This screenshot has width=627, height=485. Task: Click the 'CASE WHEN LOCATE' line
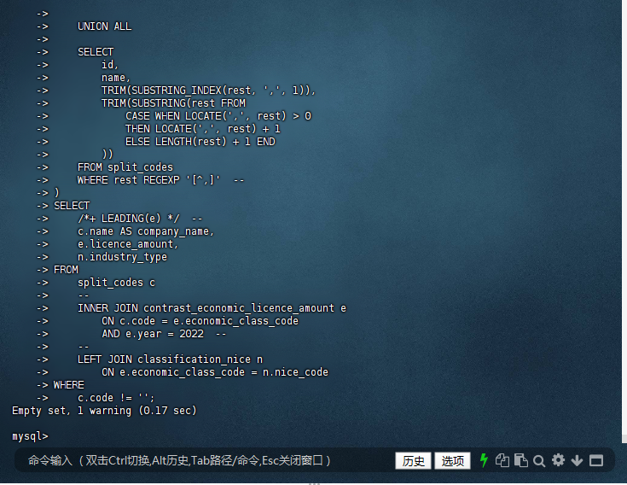pos(218,116)
